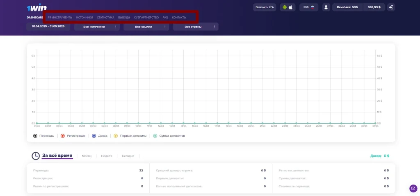
Task: Open the Статистика menu item
Action: tap(105, 18)
